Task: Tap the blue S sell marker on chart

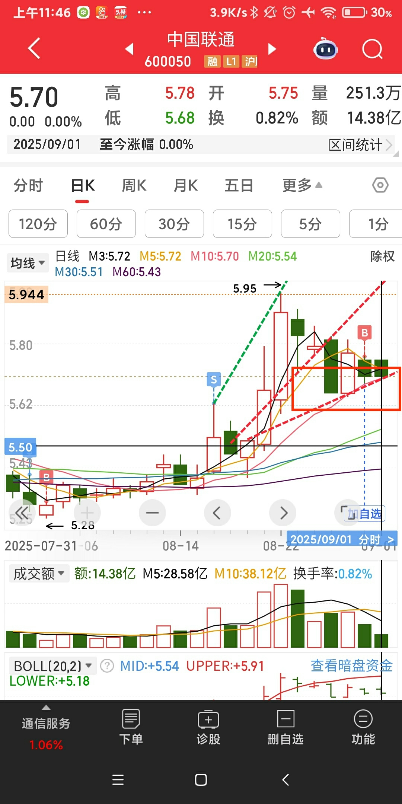Action: pos(214,379)
